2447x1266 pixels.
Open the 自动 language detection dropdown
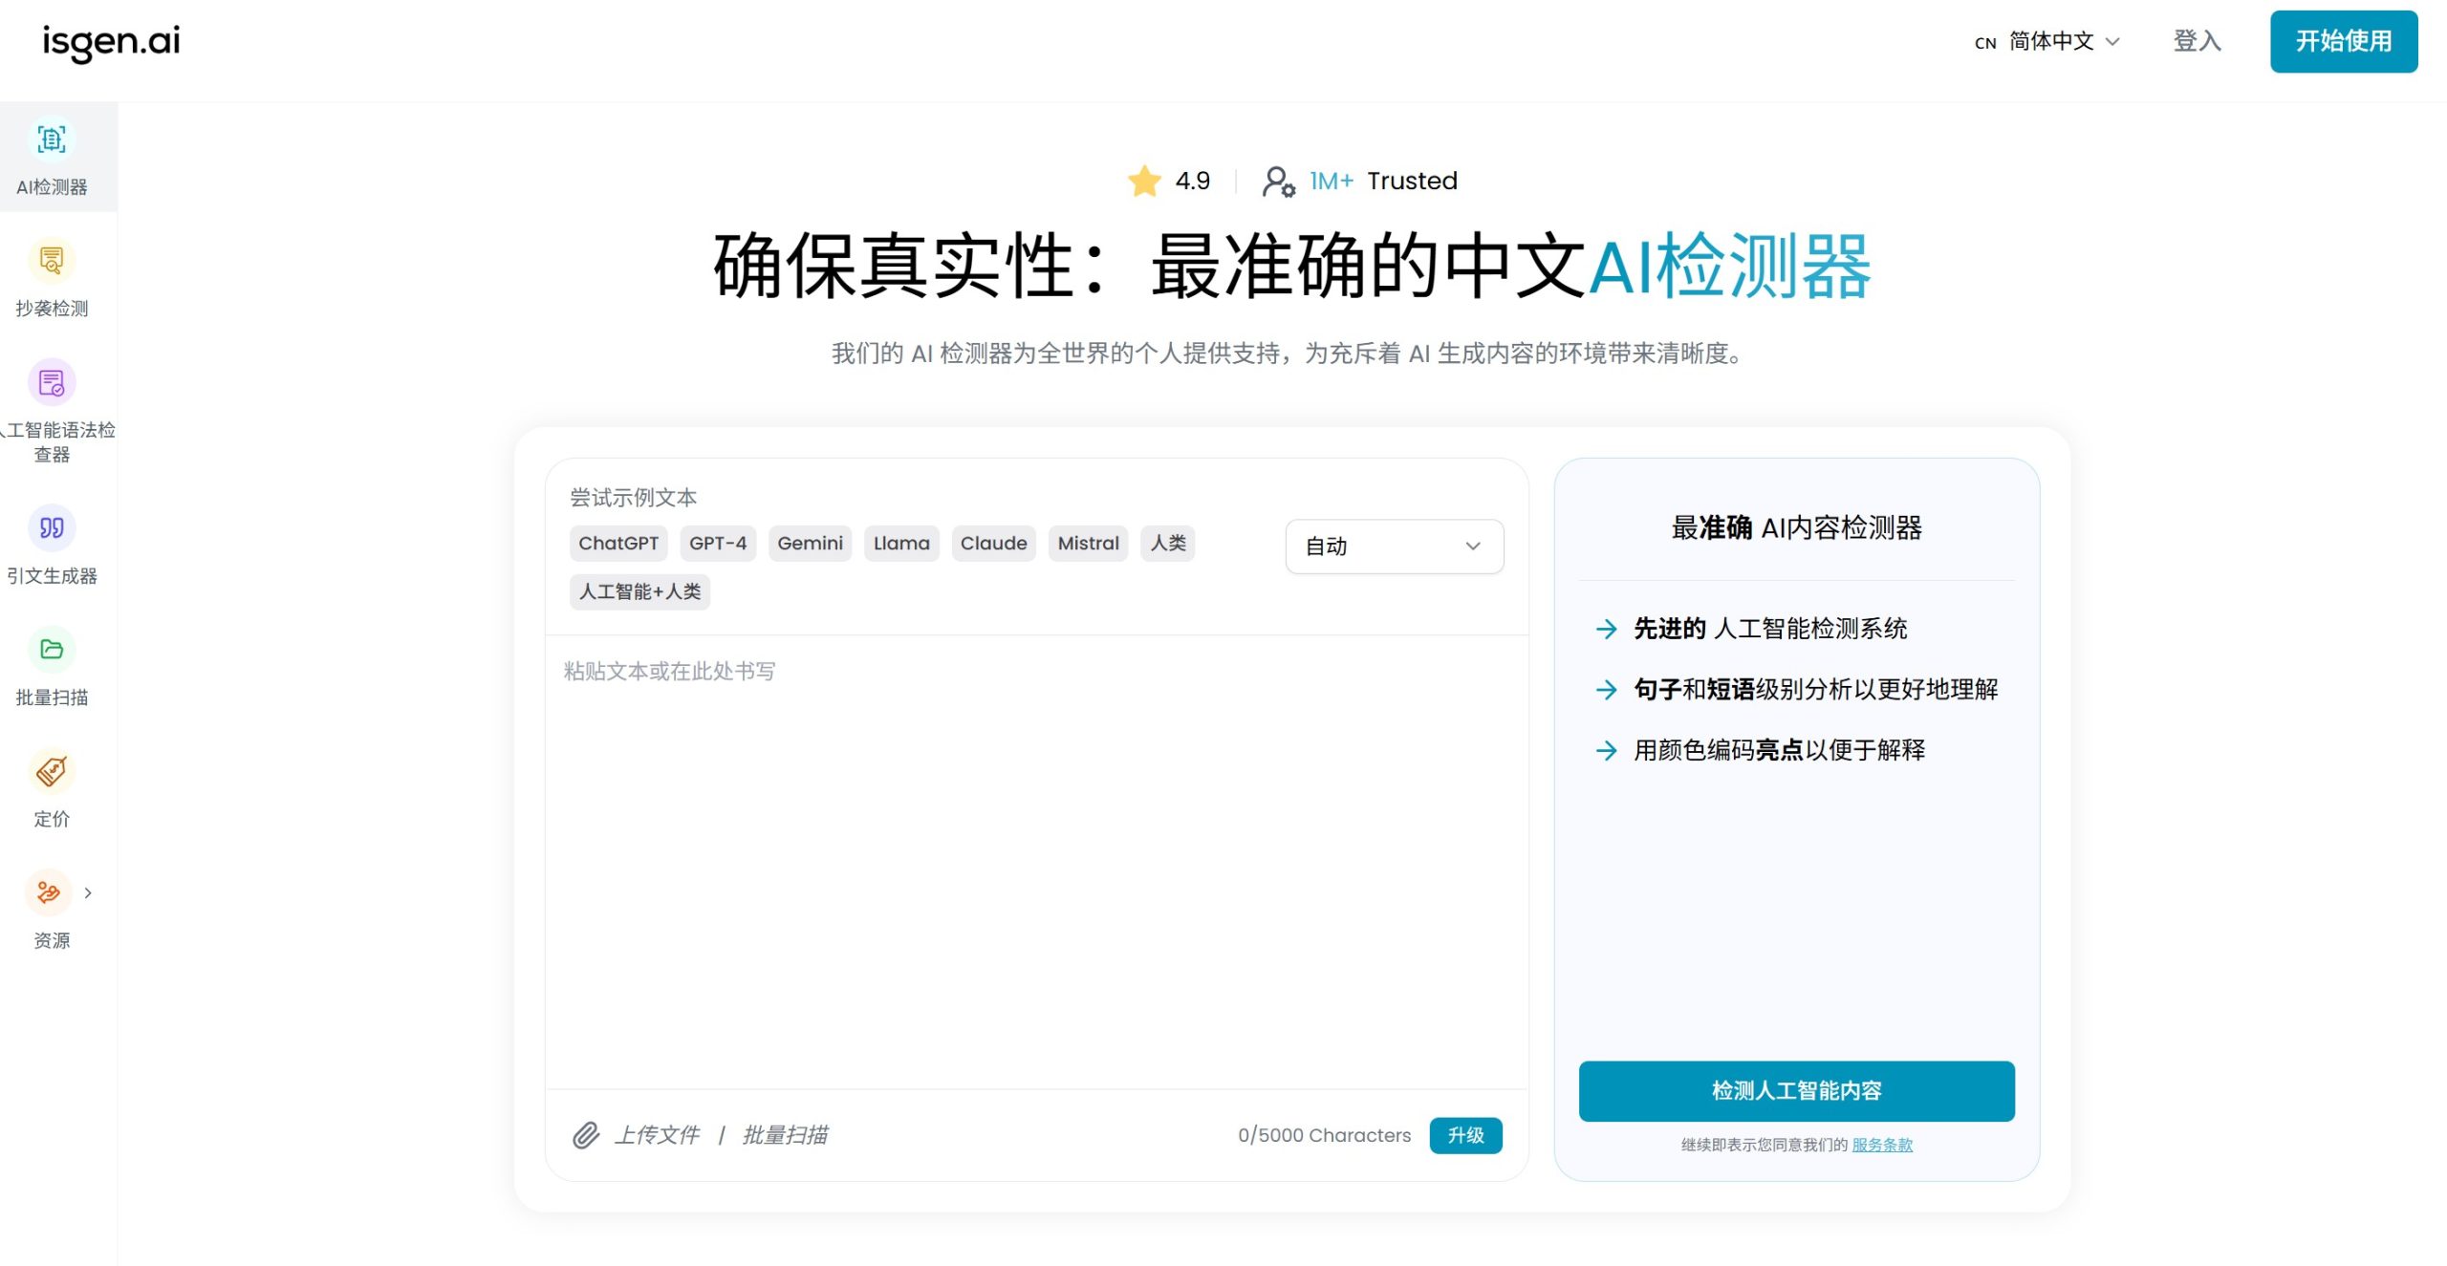pos(1394,547)
